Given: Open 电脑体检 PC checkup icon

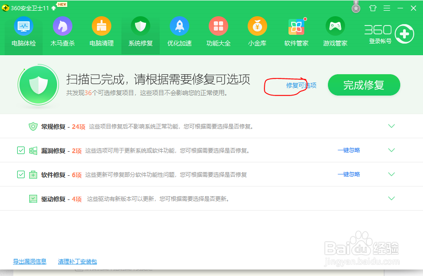Looking at the screenshot, I should click(24, 26).
